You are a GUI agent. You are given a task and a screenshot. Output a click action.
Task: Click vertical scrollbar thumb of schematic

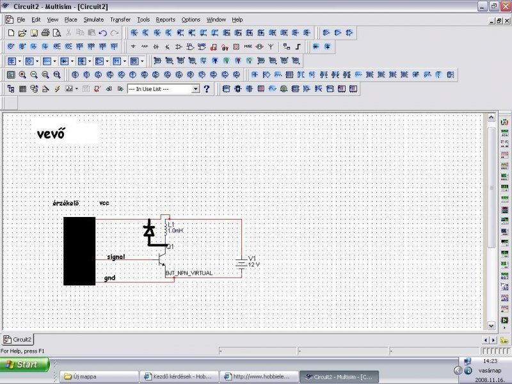(491, 188)
